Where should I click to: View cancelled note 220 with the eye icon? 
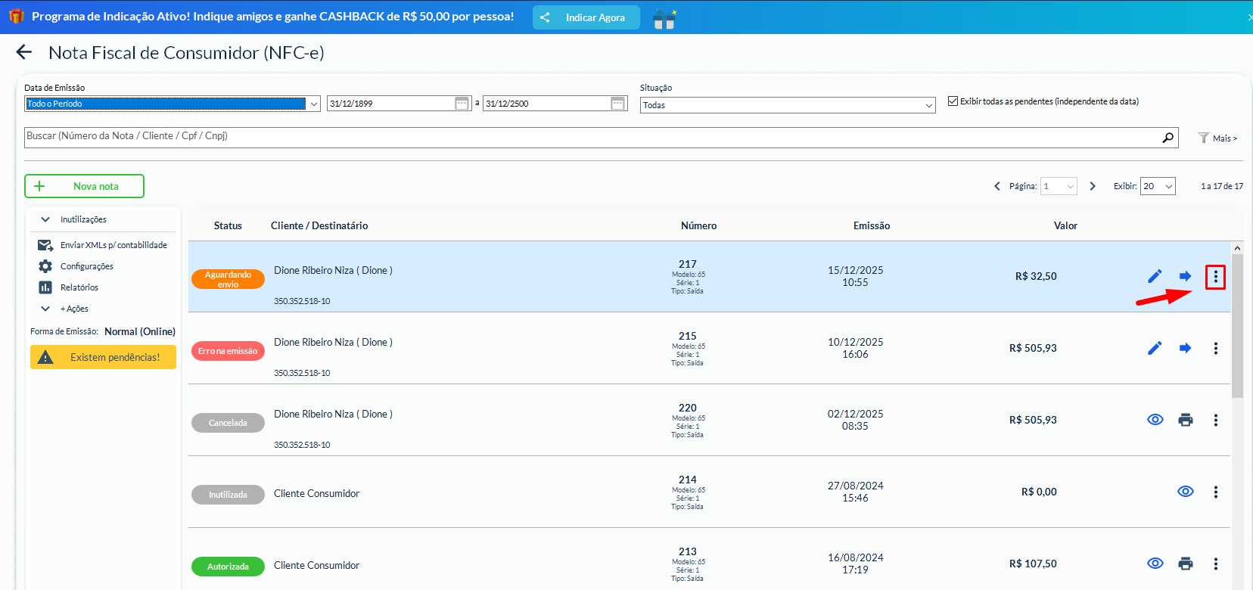pyautogui.click(x=1155, y=420)
